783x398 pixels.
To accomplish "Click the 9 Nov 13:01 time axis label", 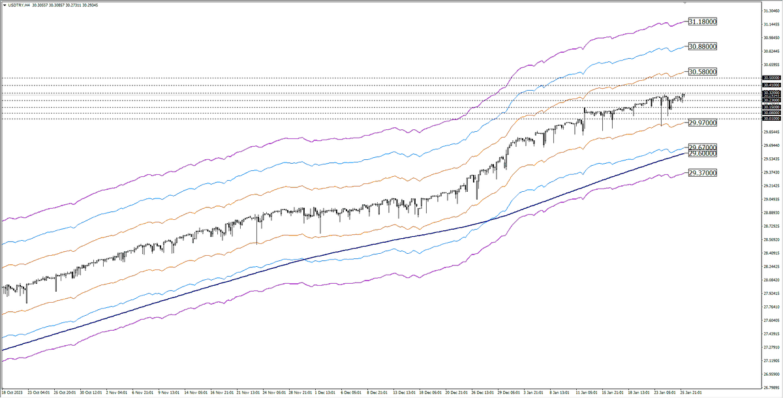I will click(169, 393).
